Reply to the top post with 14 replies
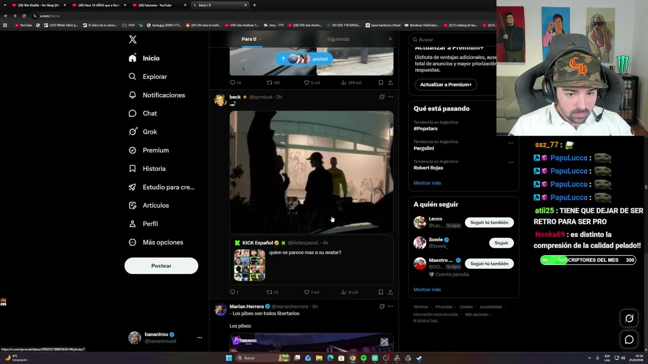The image size is (648, 364). point(235,82)
